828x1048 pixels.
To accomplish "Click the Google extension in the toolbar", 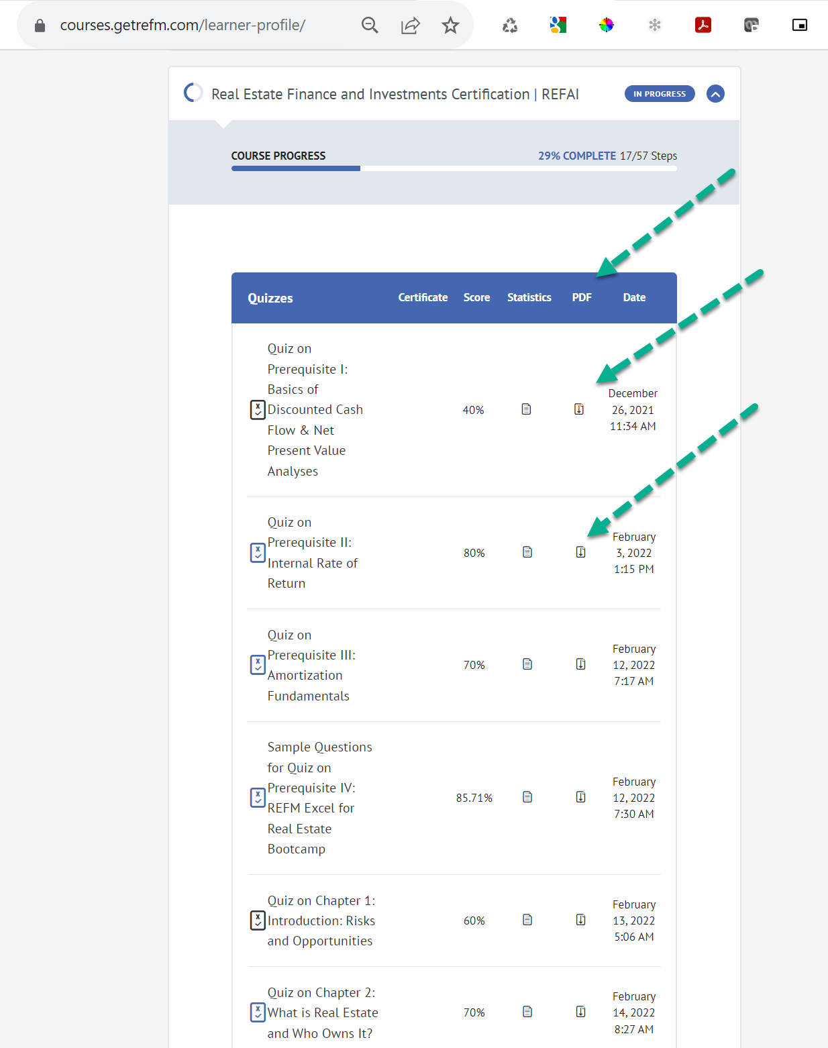I will coord(558,25).
